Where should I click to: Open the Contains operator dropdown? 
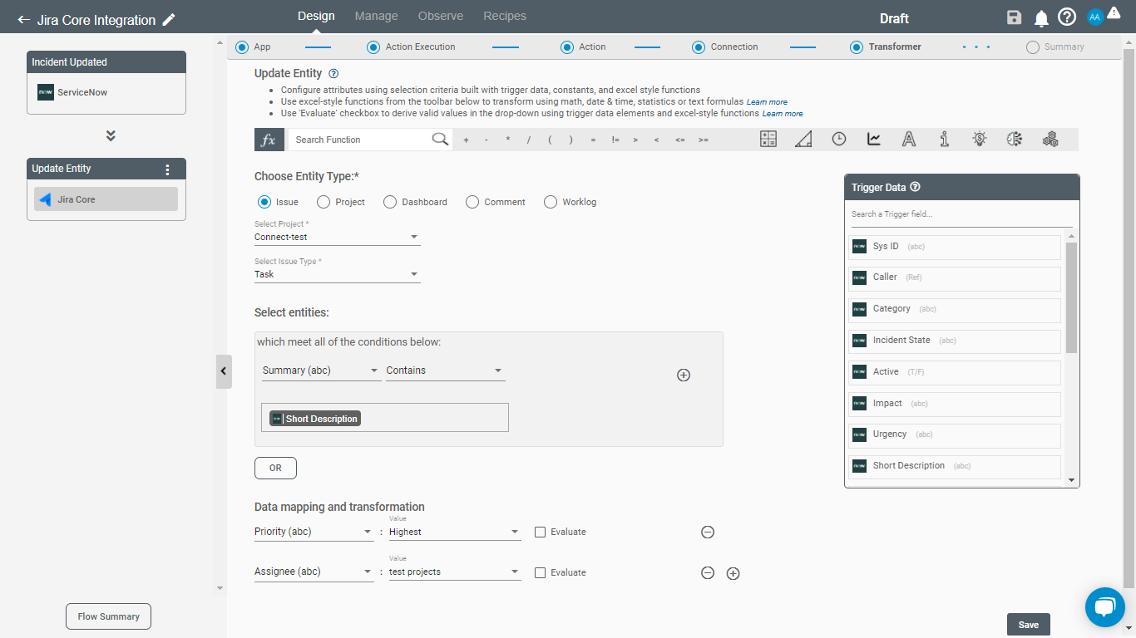445,371
